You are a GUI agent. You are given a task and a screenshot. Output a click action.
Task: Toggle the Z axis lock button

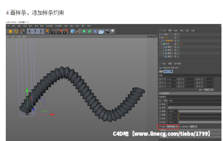[x=41, y=31]
